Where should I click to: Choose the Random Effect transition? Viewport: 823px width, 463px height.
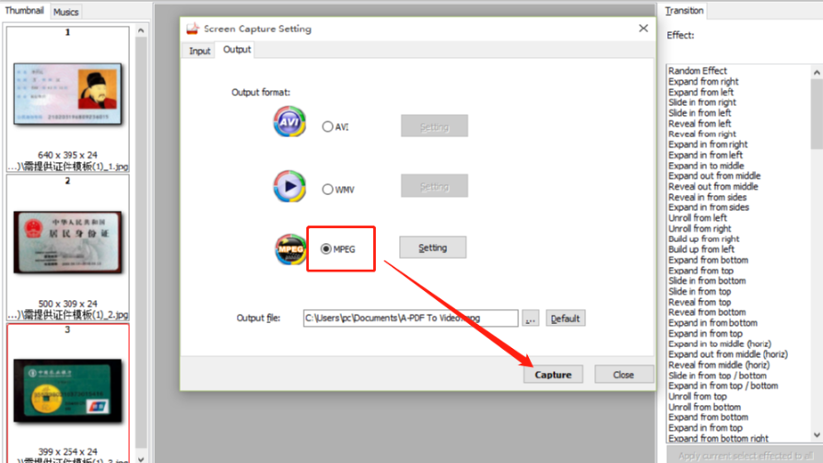click(x=698, y=71)
